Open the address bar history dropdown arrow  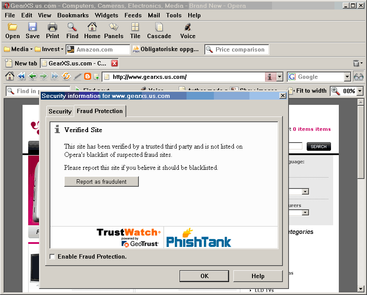[x=279, y=77]
